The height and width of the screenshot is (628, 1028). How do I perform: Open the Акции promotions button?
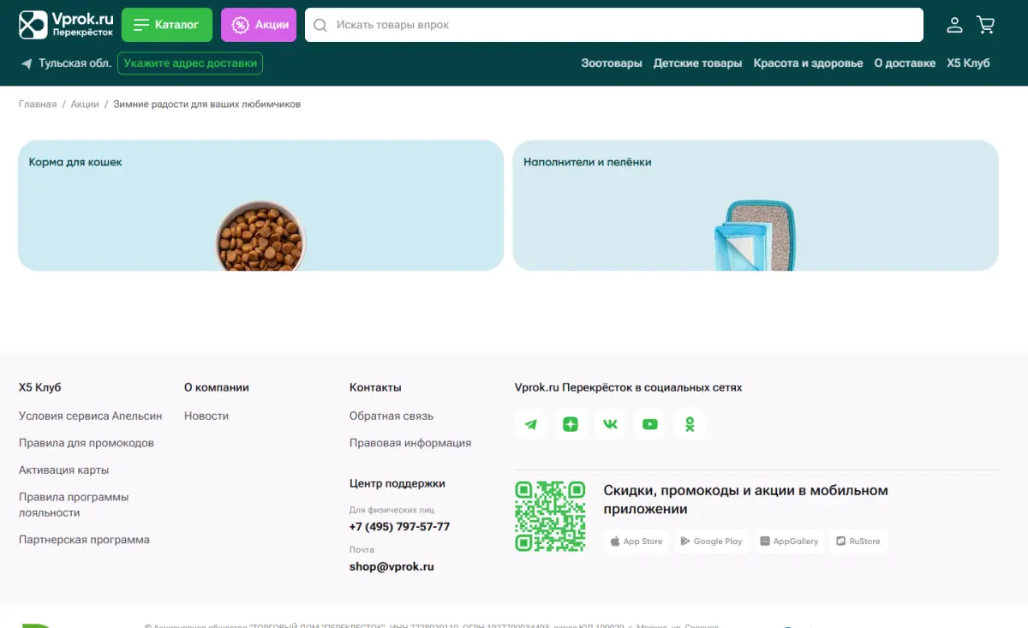pyautogui.click(x=259, y=25)
